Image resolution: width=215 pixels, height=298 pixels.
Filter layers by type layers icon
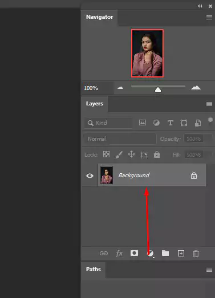[x=171, y=123]
